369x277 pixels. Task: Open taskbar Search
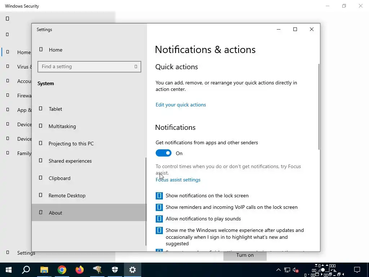pos(26,270)
